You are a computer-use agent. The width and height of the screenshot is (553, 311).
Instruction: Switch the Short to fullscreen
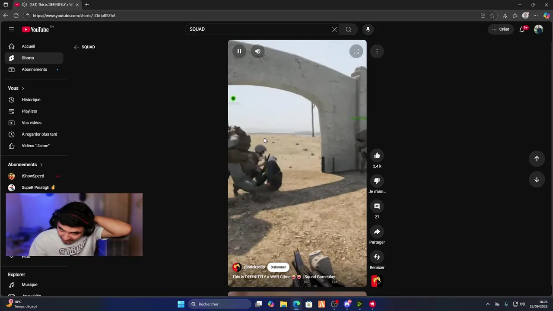pos(356,51)
